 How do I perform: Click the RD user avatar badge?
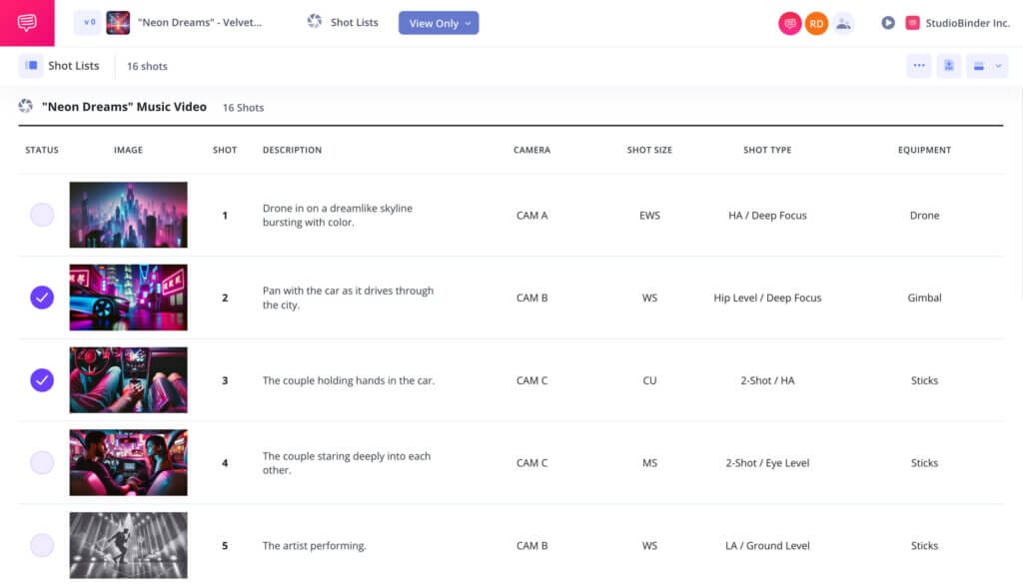[x=817, y=22]
